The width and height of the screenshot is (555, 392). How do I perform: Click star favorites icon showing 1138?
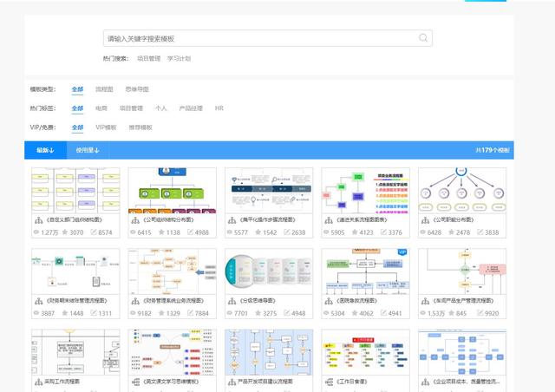[x=161, y=232]
